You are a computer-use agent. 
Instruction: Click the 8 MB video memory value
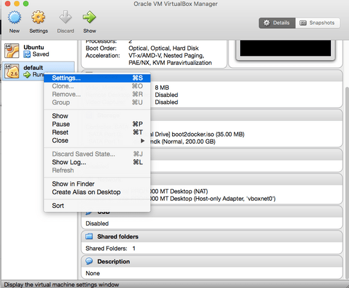[x=162, y=88]
